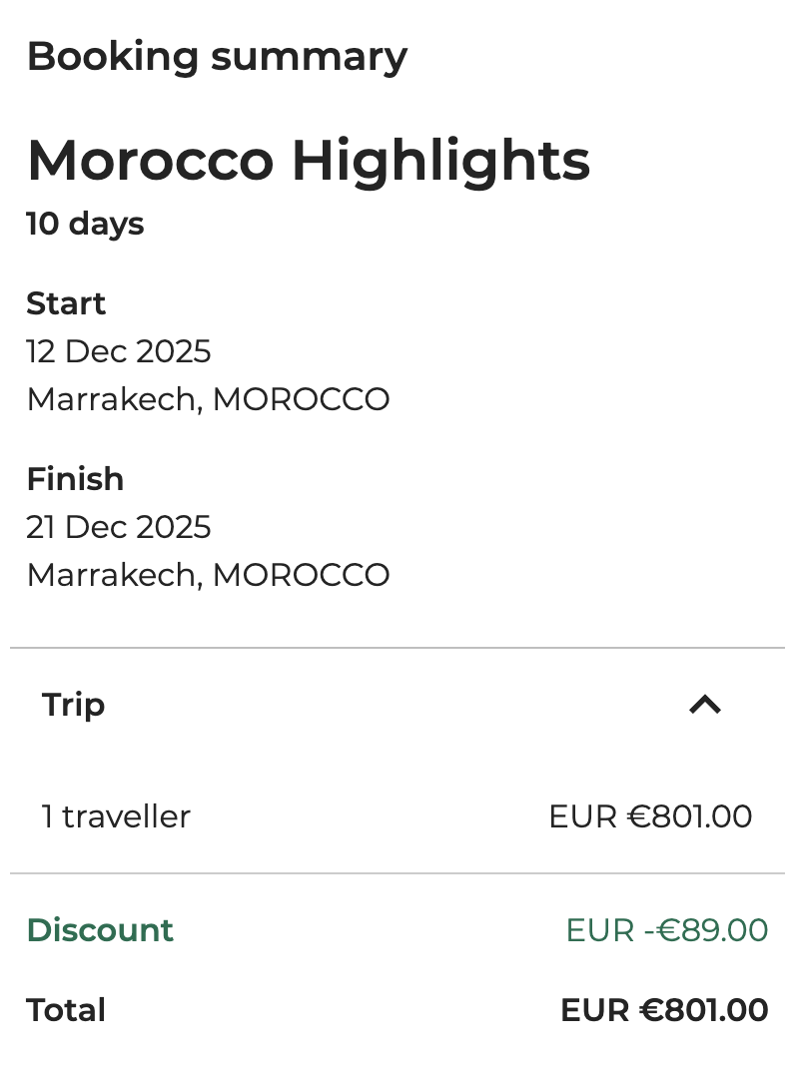This screenshot has height=1072, width=799.
Task: Collapse the Trip section chevron
Action: 704,705
